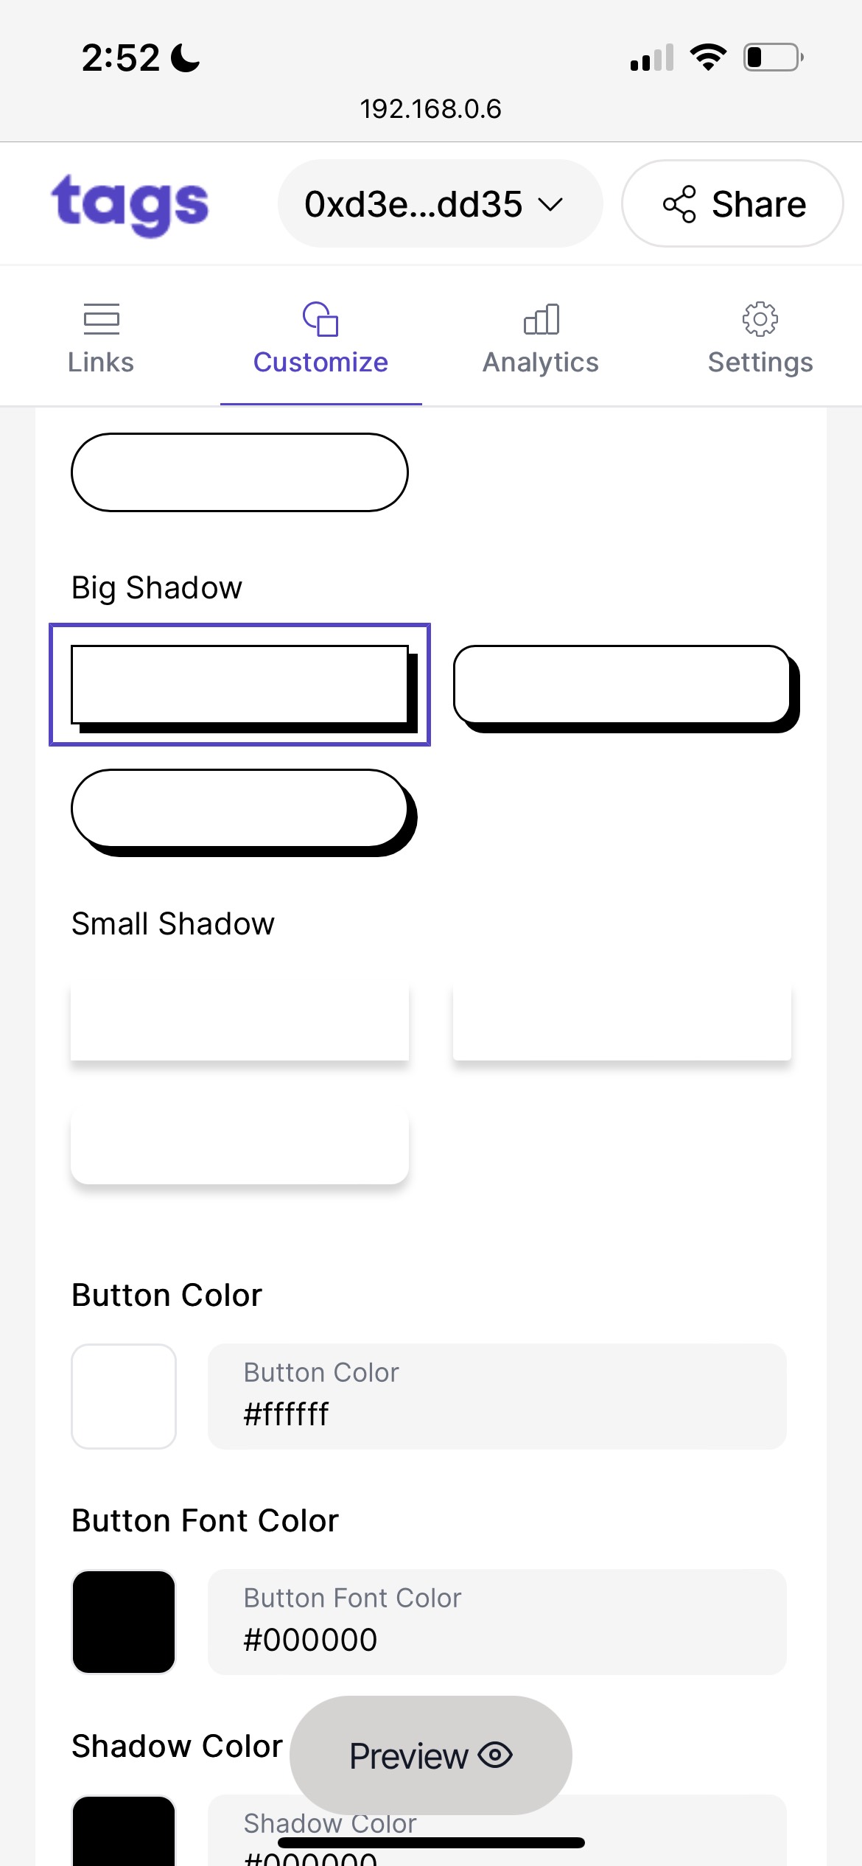The width and height of the screenshot is (862, 1866).
Task: Click the eye icon on Preview
Action: (x=495, y=1755)
